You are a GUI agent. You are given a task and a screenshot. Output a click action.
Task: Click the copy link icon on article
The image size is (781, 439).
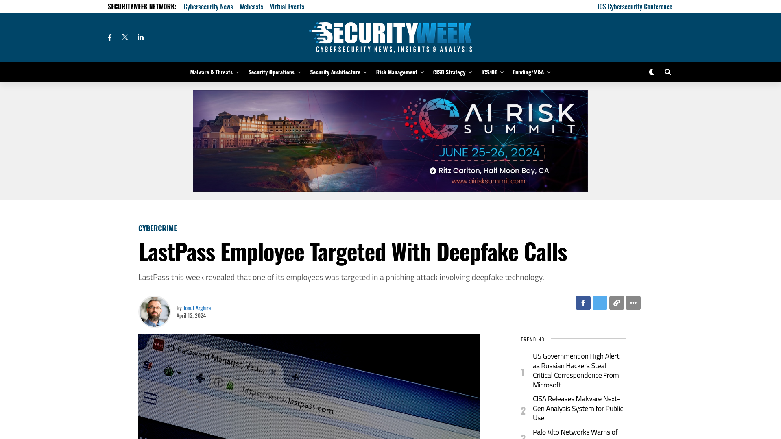(x=616, y=303)
